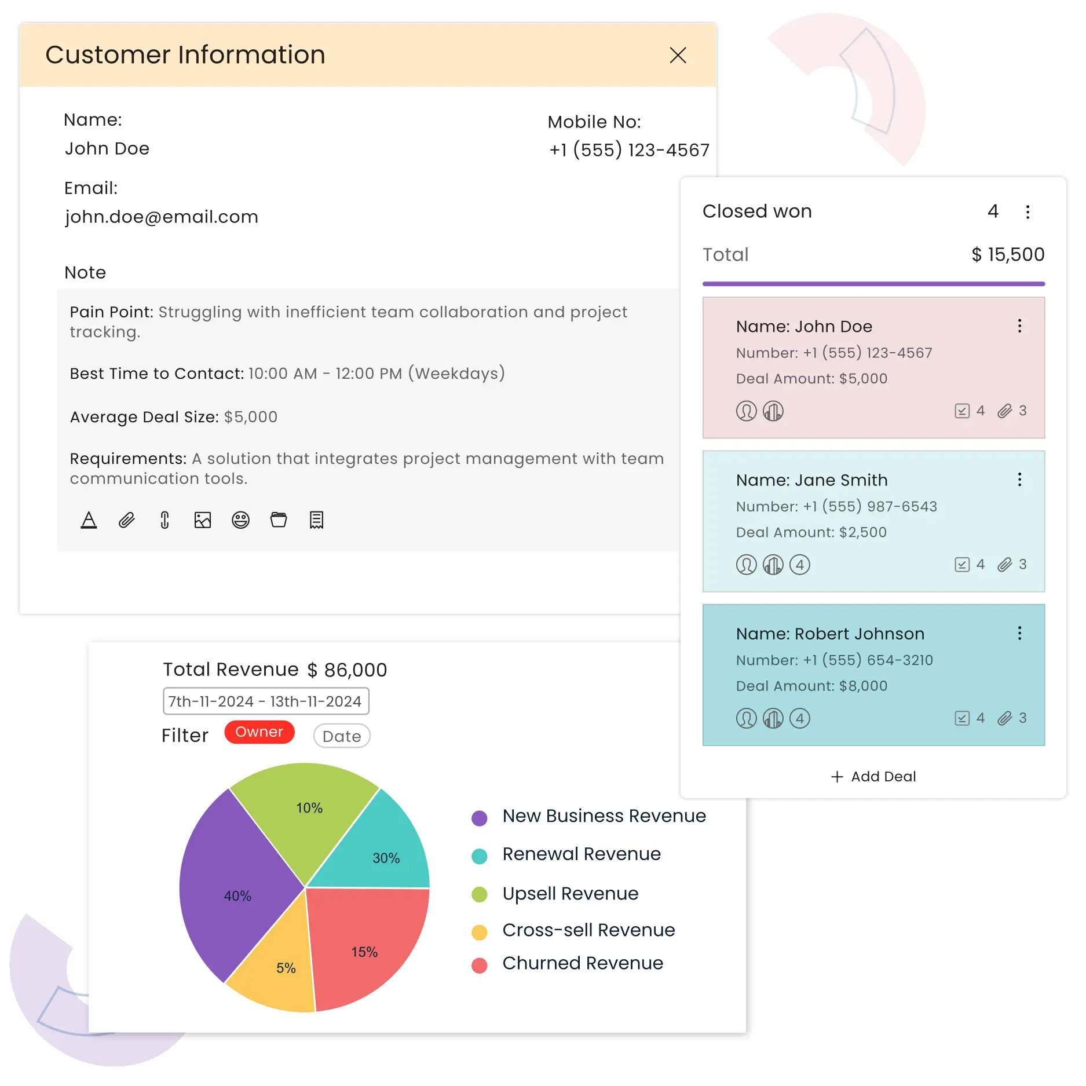Click user avatar icon on John Doe card

point(747,411)
